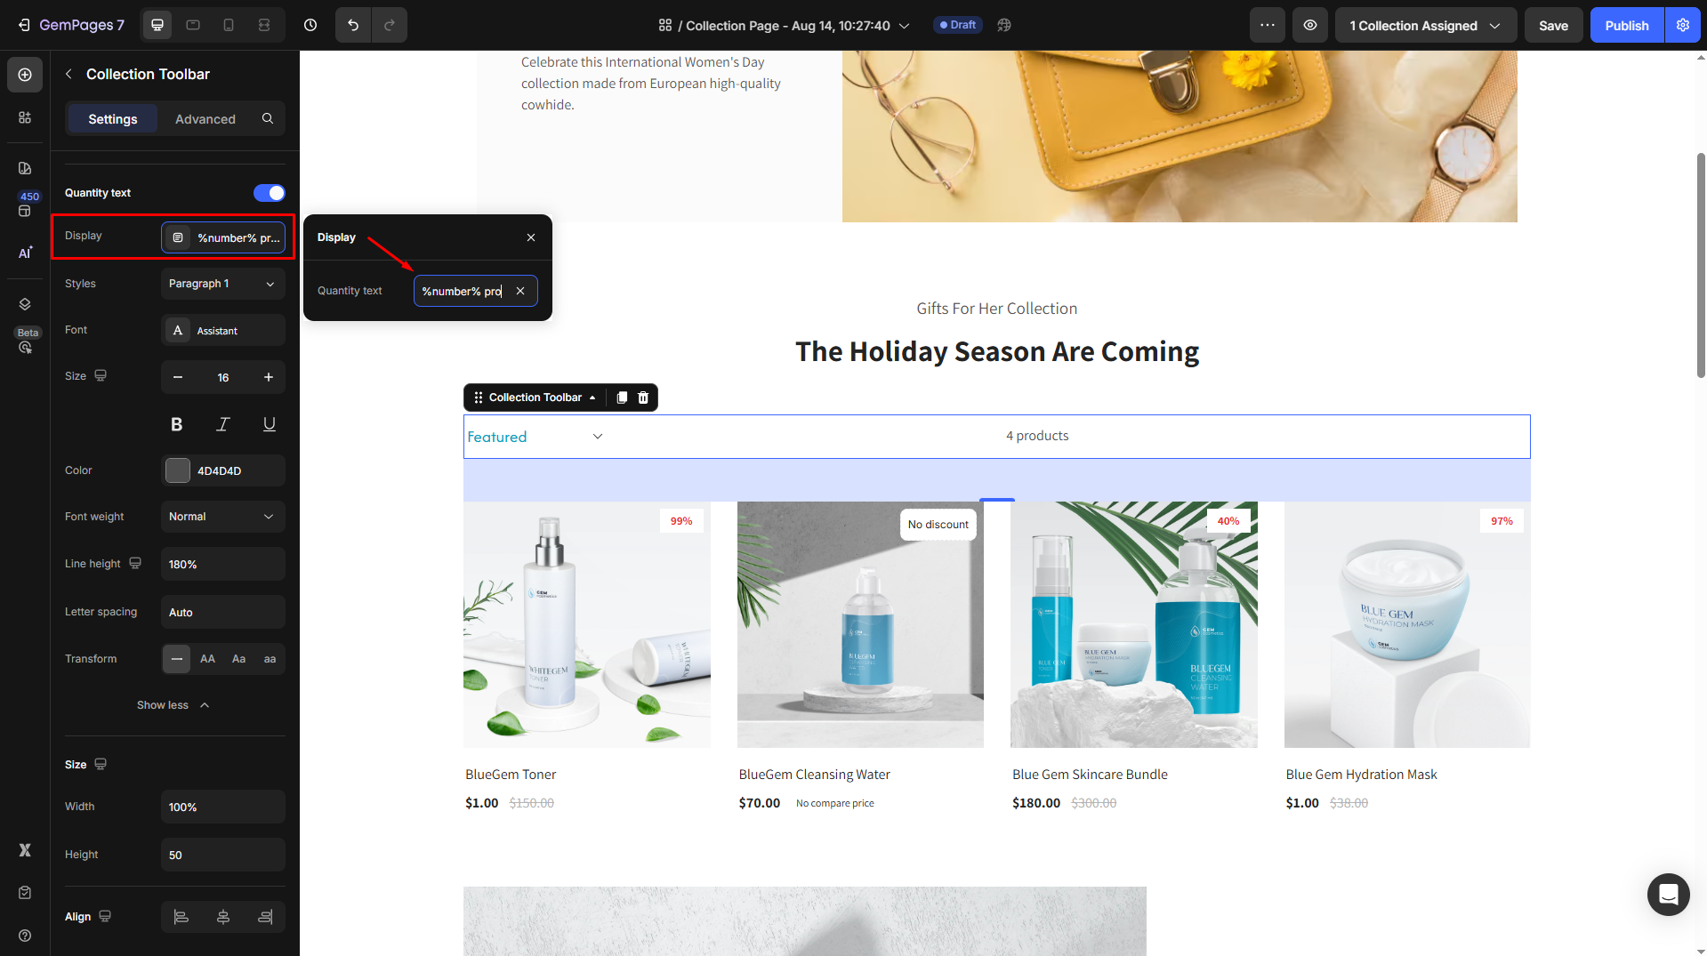The width and height of the screenshot is (1707, 956).
Task: Click the add element plus icon
Action: (x=25, y=75)
